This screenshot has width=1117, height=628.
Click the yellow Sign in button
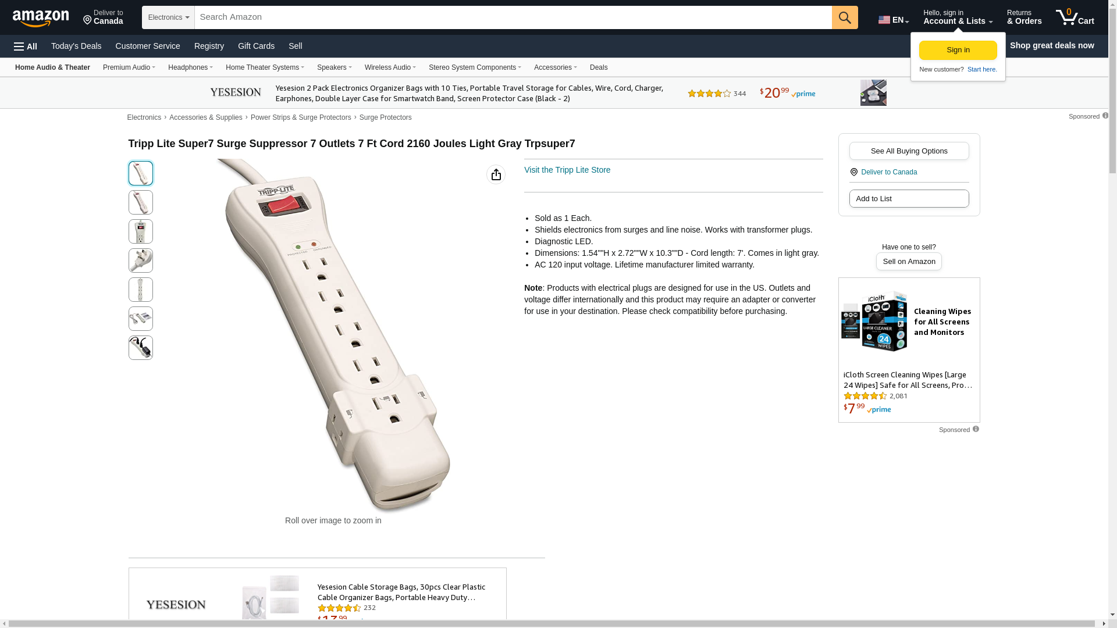958,50
